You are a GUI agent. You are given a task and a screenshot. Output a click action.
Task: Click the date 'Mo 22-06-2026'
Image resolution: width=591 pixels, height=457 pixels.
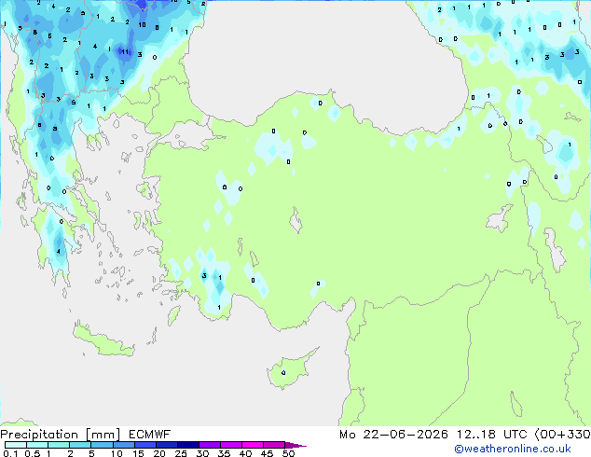(393, 435)
